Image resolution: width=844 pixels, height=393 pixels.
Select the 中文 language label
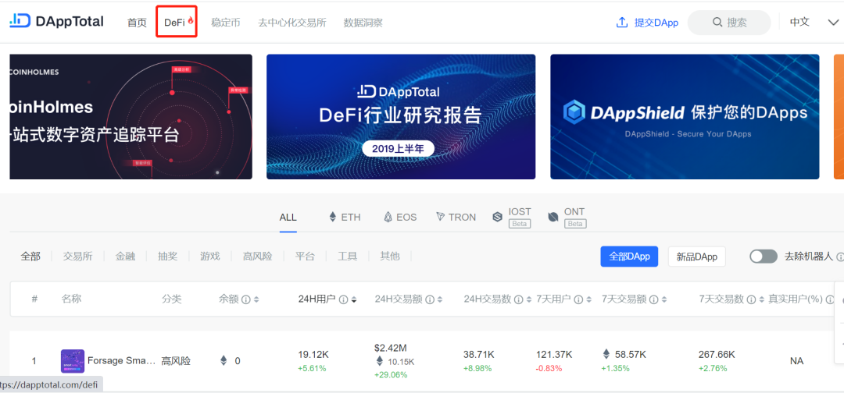tap(799, 22)
